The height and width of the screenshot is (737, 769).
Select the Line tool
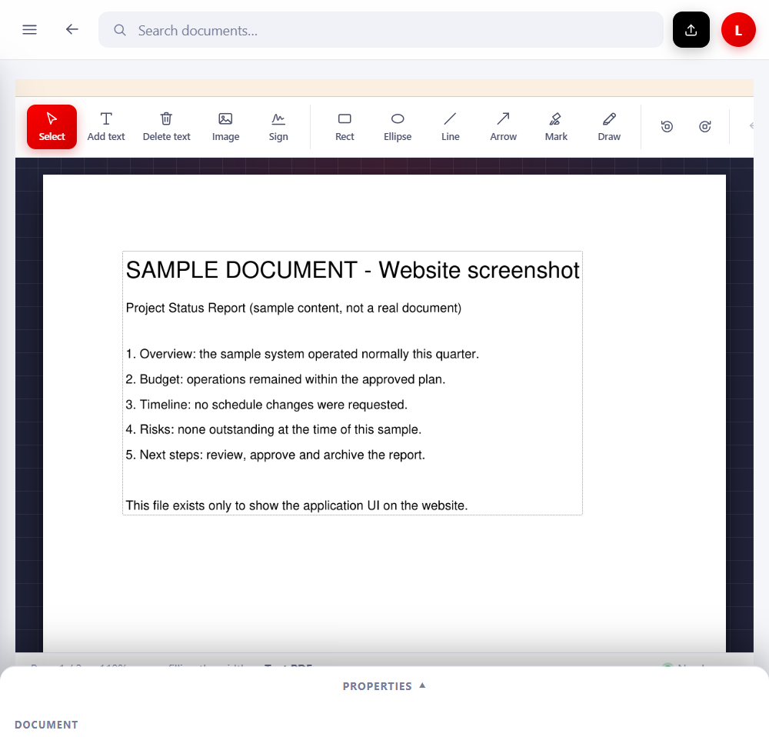[450, 127]
